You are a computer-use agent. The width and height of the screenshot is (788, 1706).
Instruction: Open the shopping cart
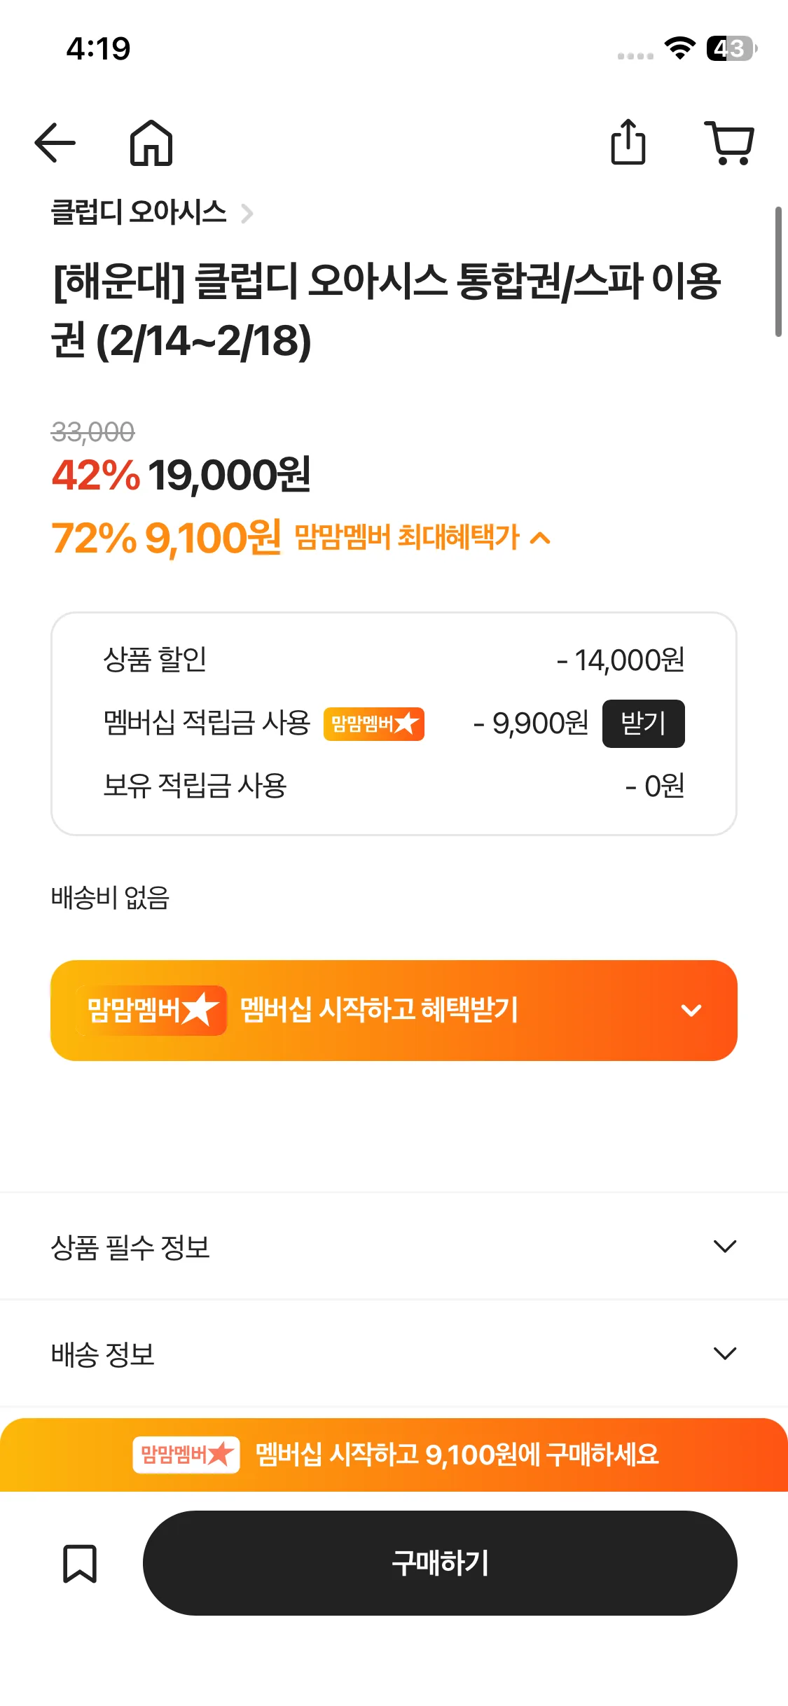(x=730, y=143)
